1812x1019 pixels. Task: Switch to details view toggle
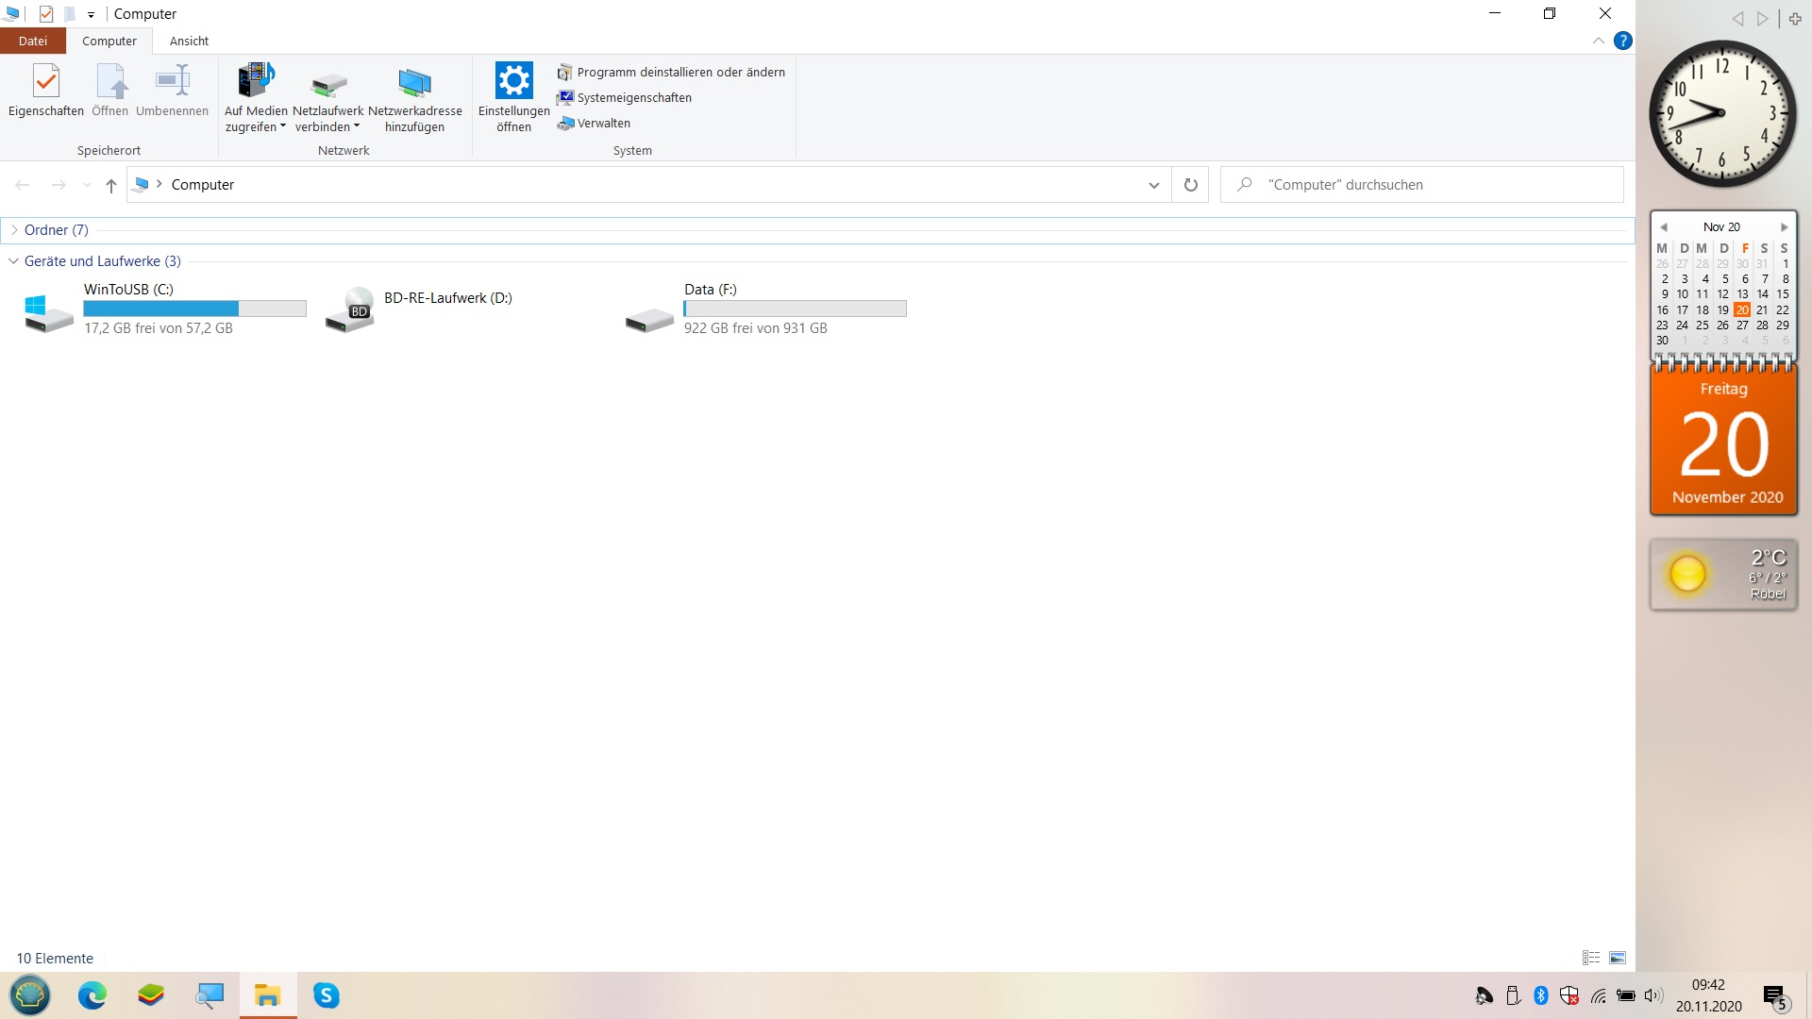pos(1591,958)
